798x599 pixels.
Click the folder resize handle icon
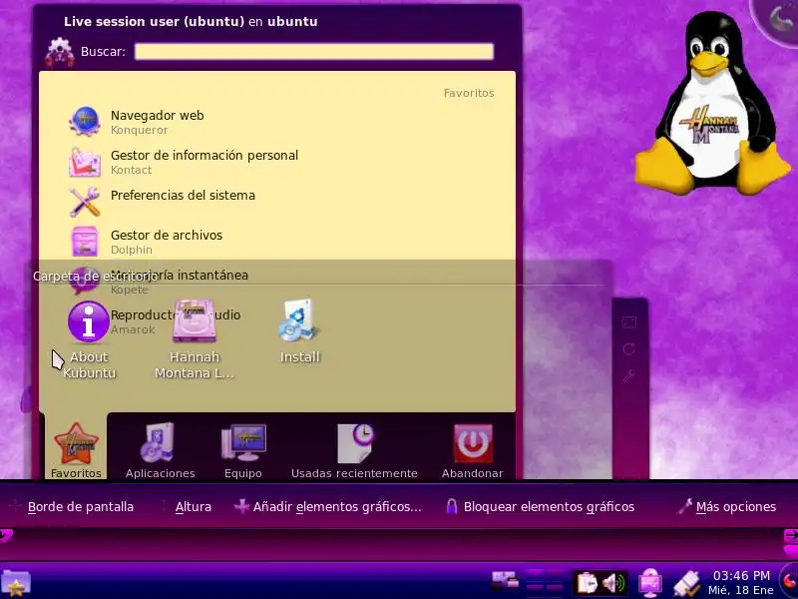629,321
